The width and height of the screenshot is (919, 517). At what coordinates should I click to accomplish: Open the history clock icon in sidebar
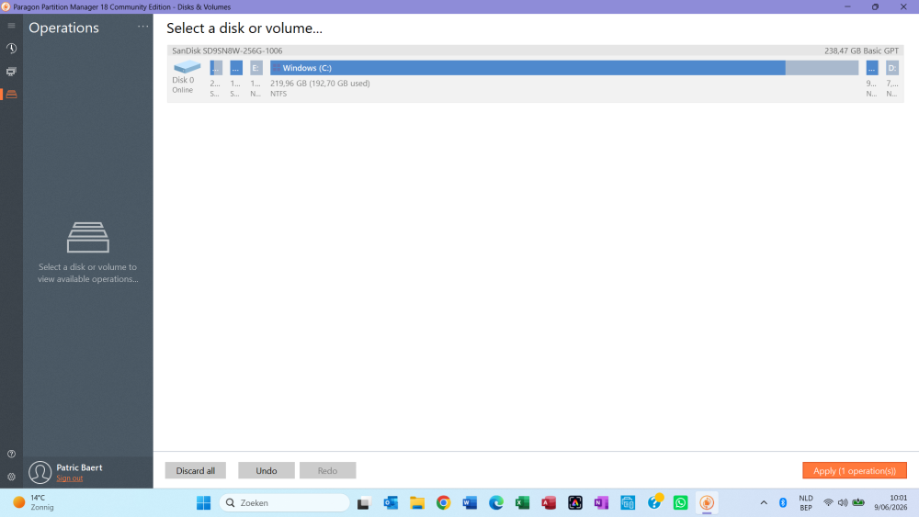[11, 49]
